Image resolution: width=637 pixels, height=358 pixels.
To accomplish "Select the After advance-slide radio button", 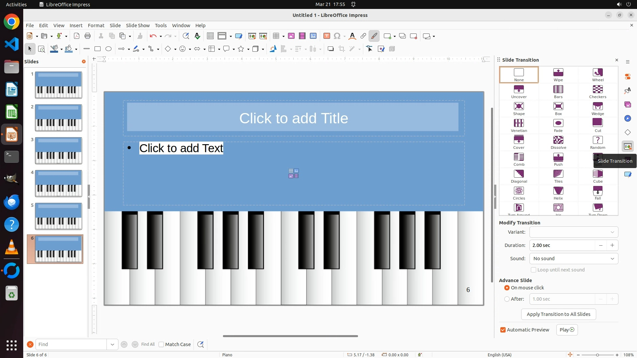I will coord(507,299).
